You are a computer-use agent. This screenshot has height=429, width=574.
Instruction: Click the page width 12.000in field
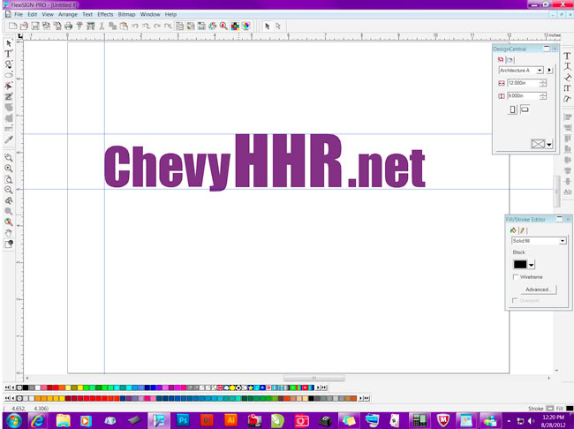[x=523, y=83]
